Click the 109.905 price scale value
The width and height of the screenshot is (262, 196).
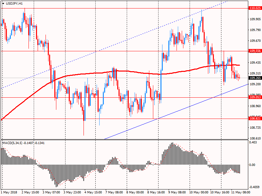tap(255, 19)
